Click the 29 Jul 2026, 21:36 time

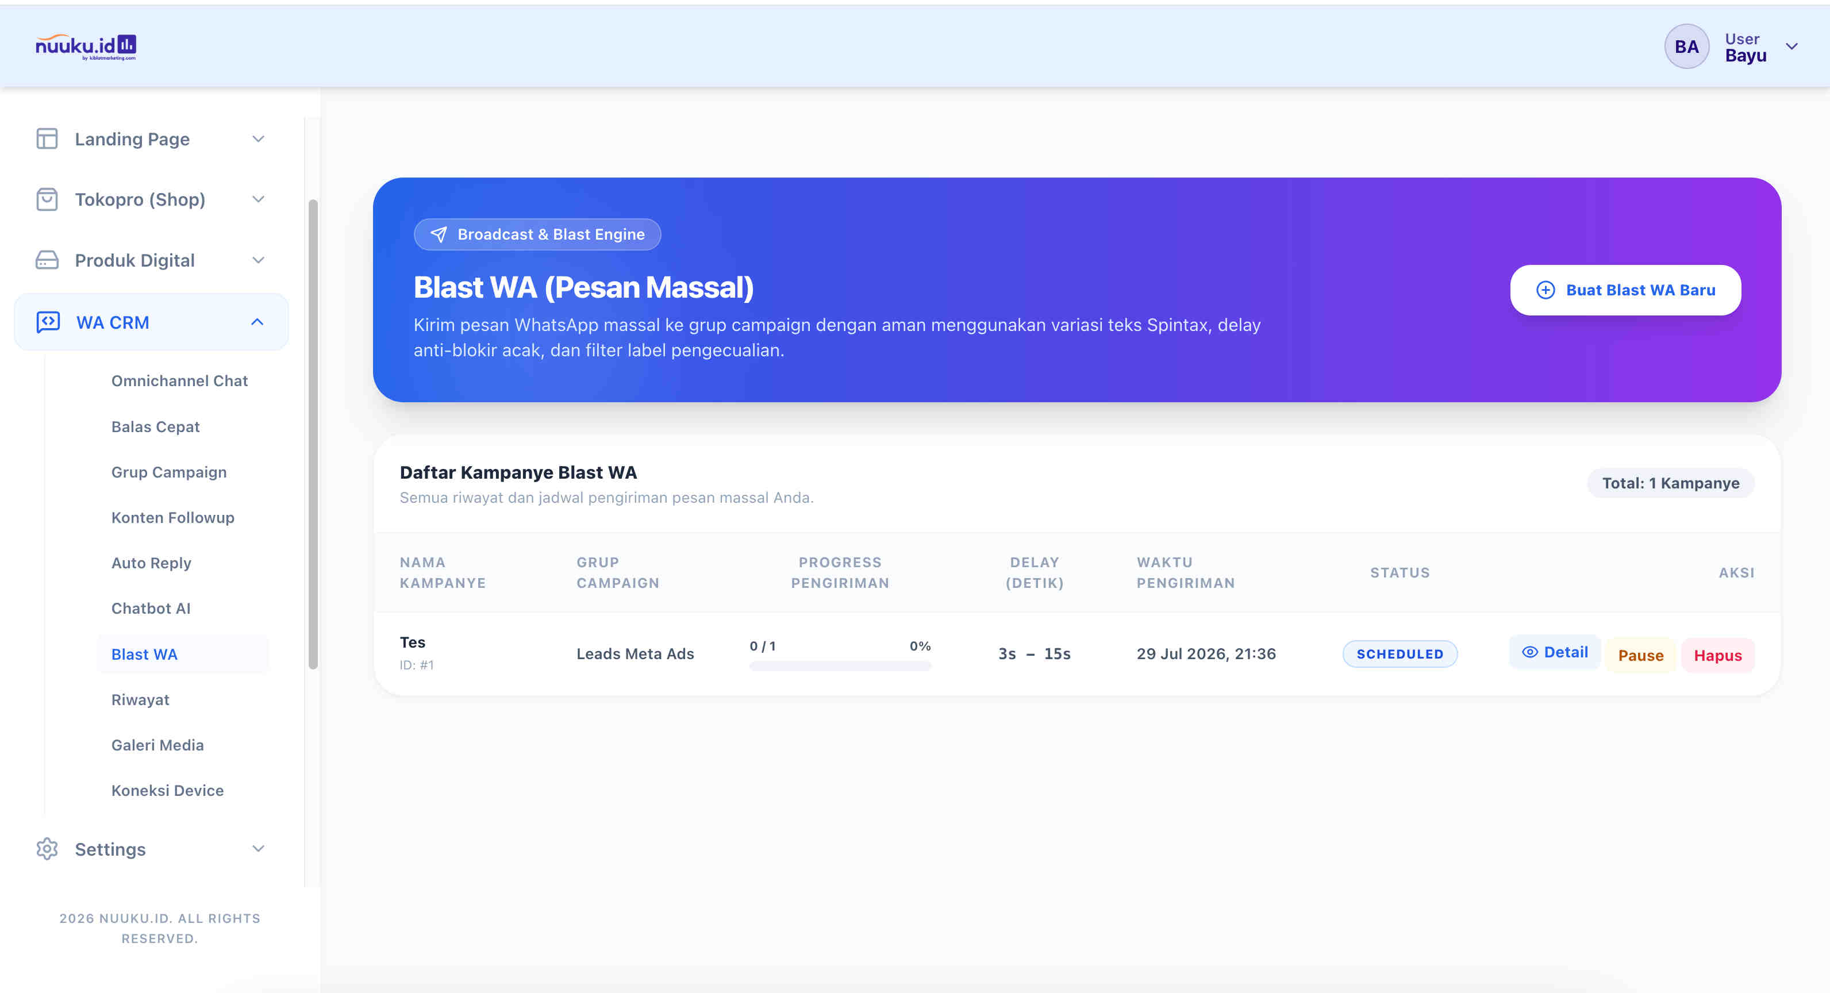coord(1206,653)
